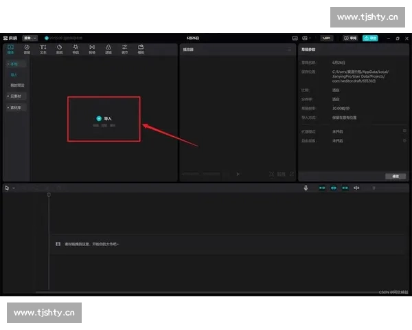Click the play button in the player
Screen dimensions: 412x330
coord(238,174)
